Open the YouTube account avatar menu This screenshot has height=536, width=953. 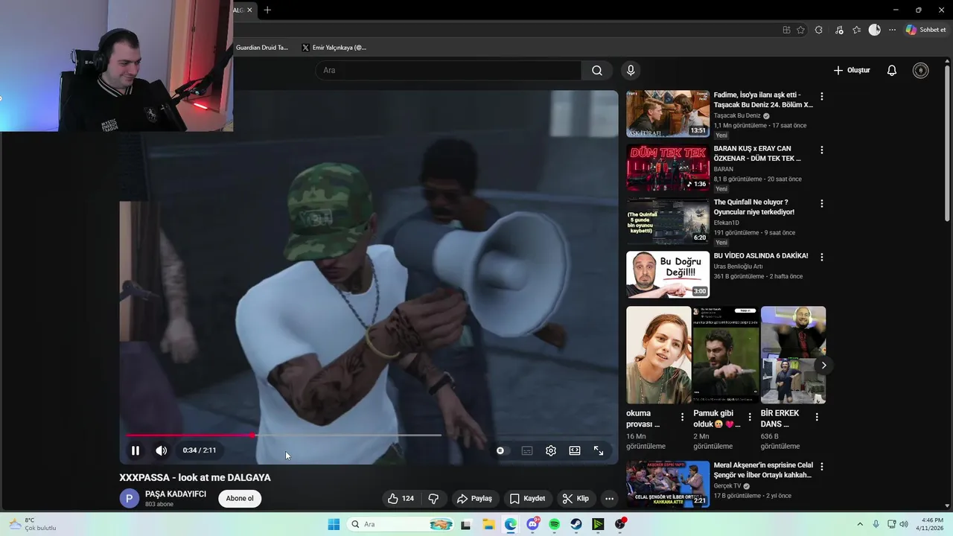(x=921, y=70)
